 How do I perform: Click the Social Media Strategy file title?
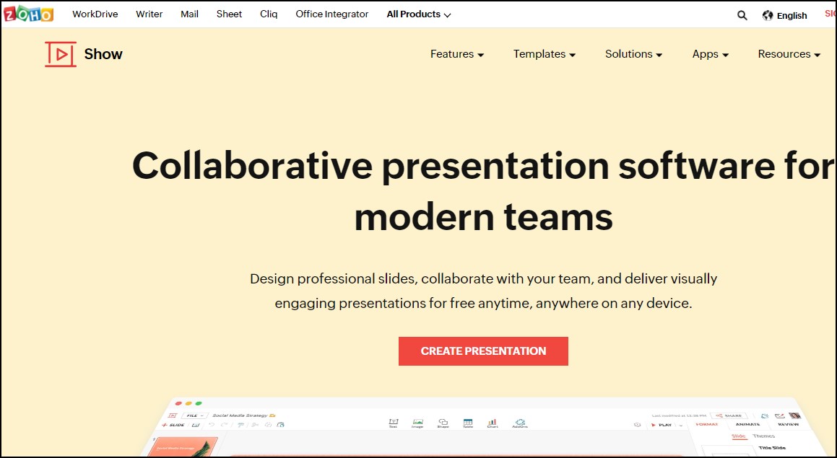coord(240,415)
